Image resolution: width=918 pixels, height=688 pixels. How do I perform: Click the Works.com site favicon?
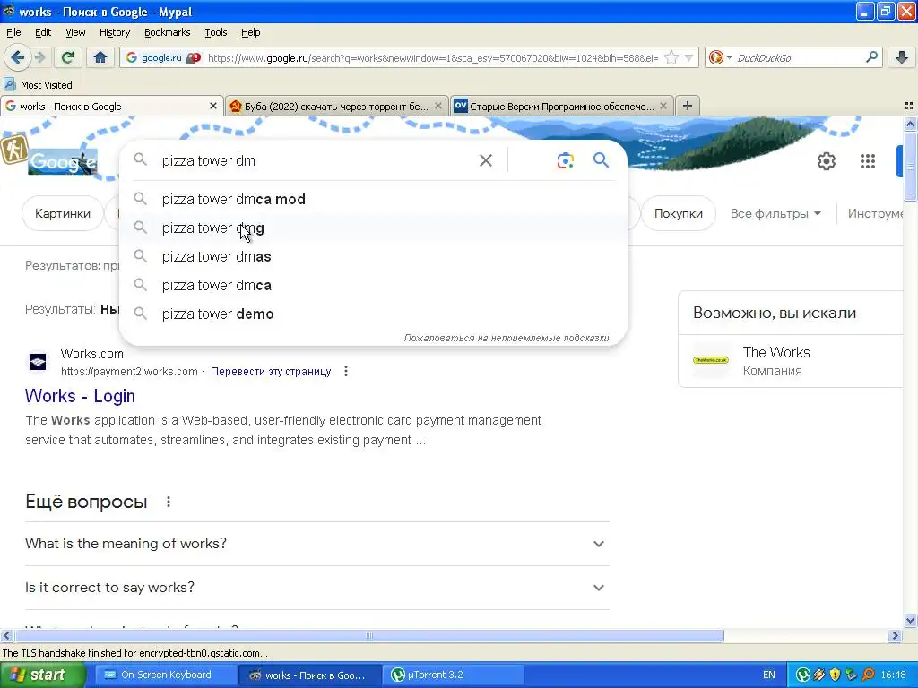pos(38,362)
